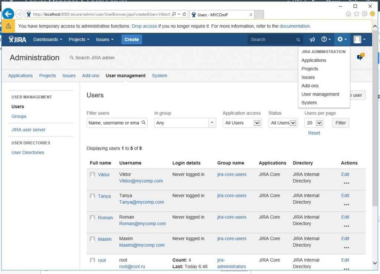Image resolution: width=380 pixels, height=274 pixels.
Task: Open browser home icon
Action: pyautogui.click(x=348, y=14)
